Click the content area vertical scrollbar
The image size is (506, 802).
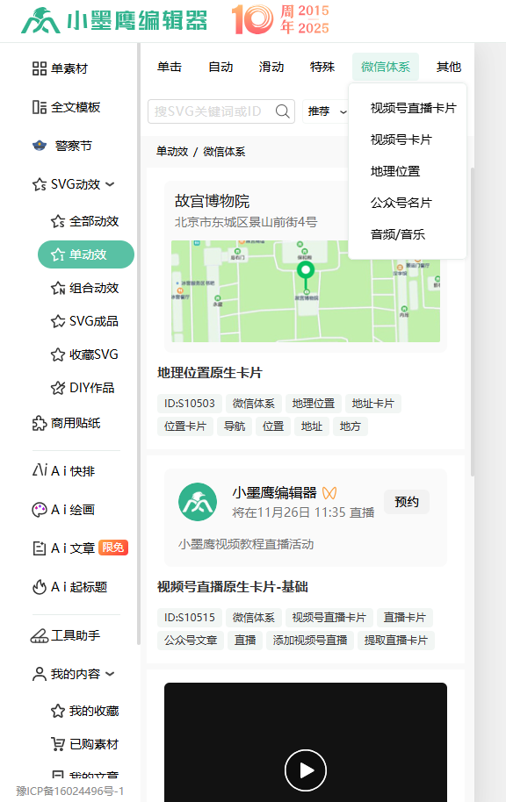coord(473,322)
